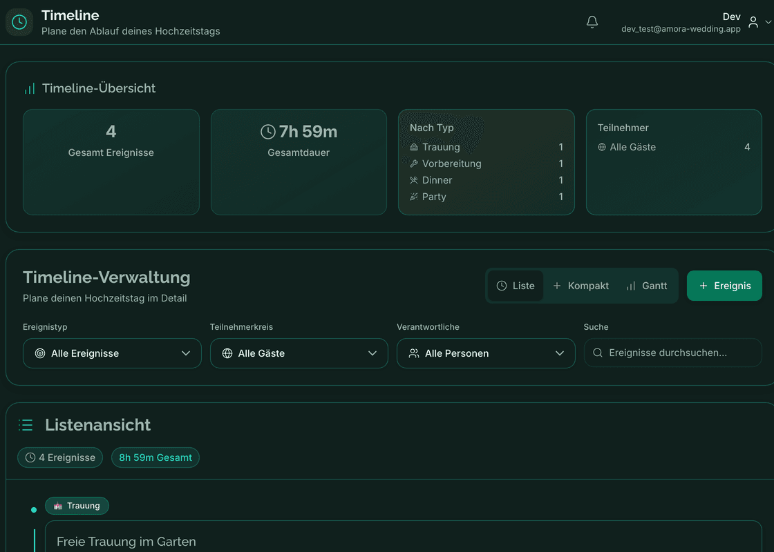Expand the account menu chevron
The image size is (774, 552).
pyautogui.click(x=768, y=22)
